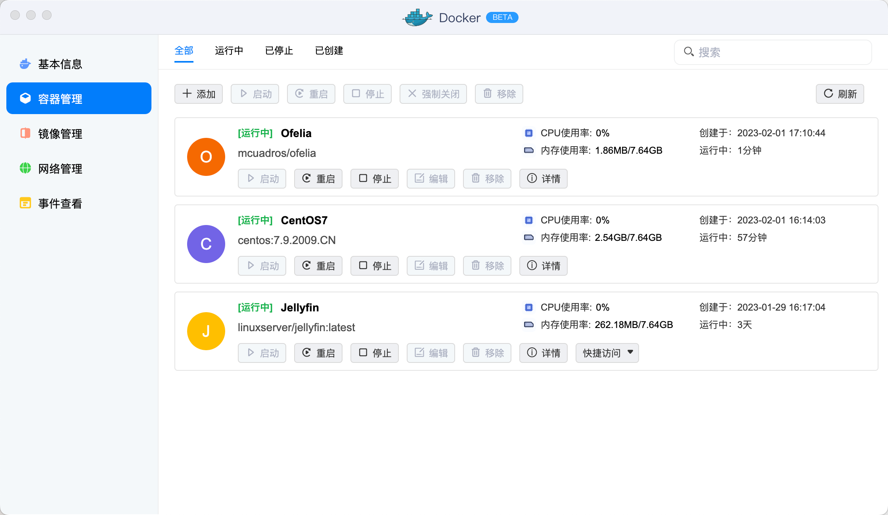
Task: Click the 事件查看 (event viewer) sidebar icon
Action: pyautogui.click(x=25, y=203)
